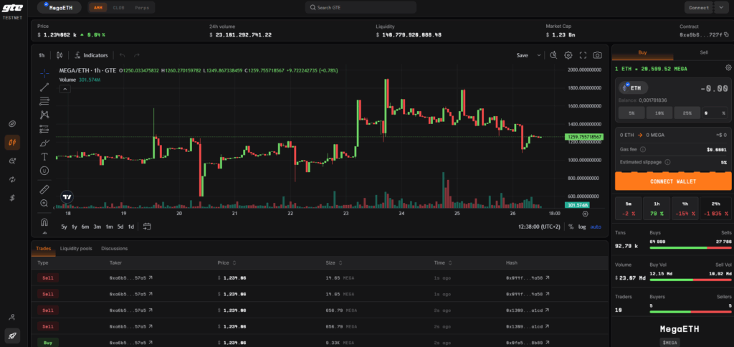Open the candlestick chart style menu
The height and width of the screenshot is (347, 734).
[x=59, y=55]
